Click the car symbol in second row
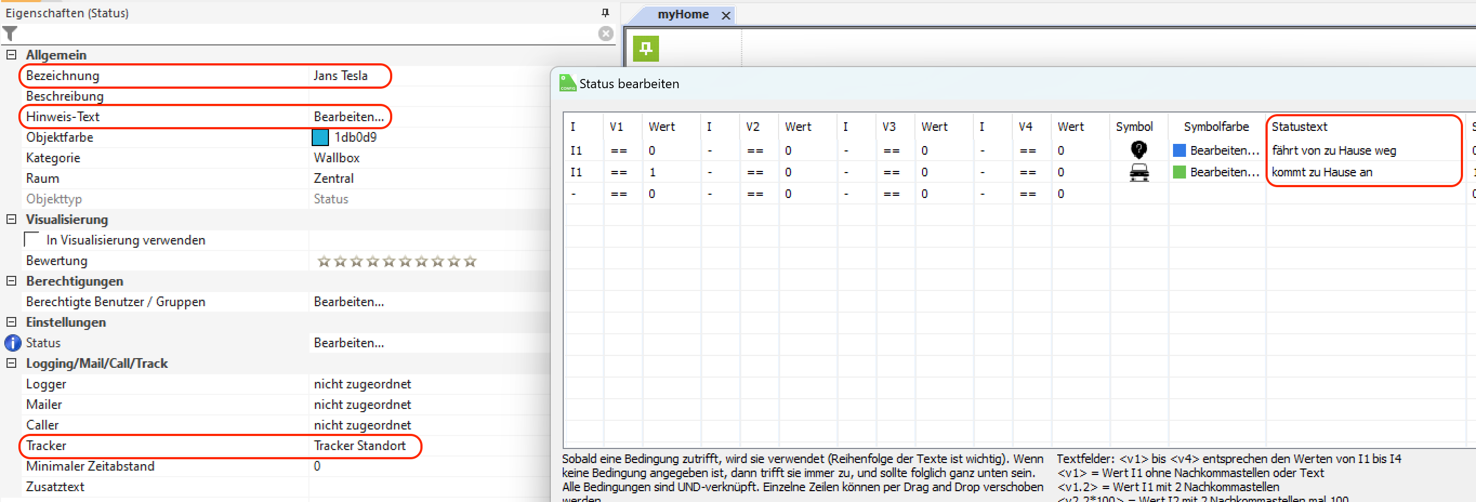The height and width of the screenshot is (502, 1476). 1138,172
